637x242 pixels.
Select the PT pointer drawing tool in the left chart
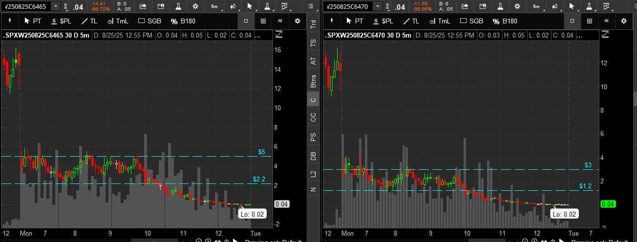(x=33, y=21)
